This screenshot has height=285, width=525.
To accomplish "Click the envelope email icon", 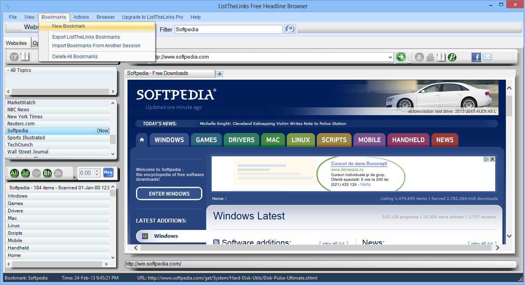I will [x=487, y=57].
